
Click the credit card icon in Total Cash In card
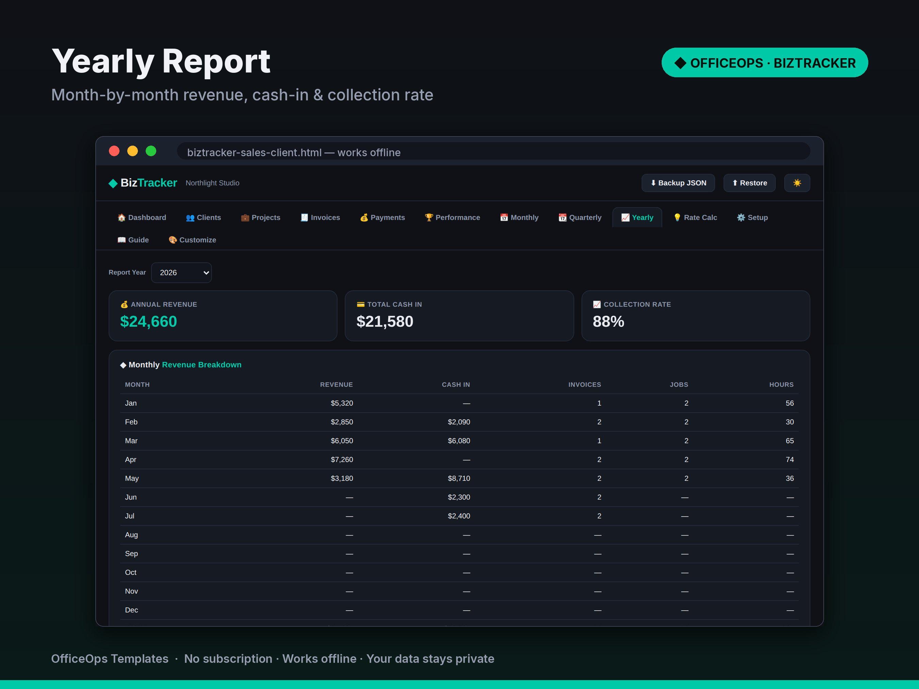click(360, 305)
